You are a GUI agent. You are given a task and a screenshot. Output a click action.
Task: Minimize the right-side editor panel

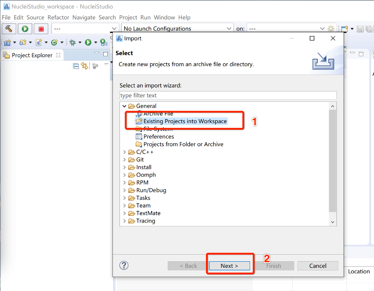pyautogui.click(x=352, y=53)
